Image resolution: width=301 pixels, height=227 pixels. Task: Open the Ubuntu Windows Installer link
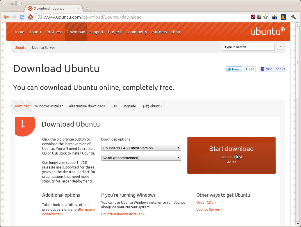[x=123, y=214]
